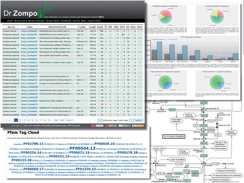244x183 pixels.
Task: Open Pfam tag PF00504.13 in the cloud
Action: (x=83, y=148)
